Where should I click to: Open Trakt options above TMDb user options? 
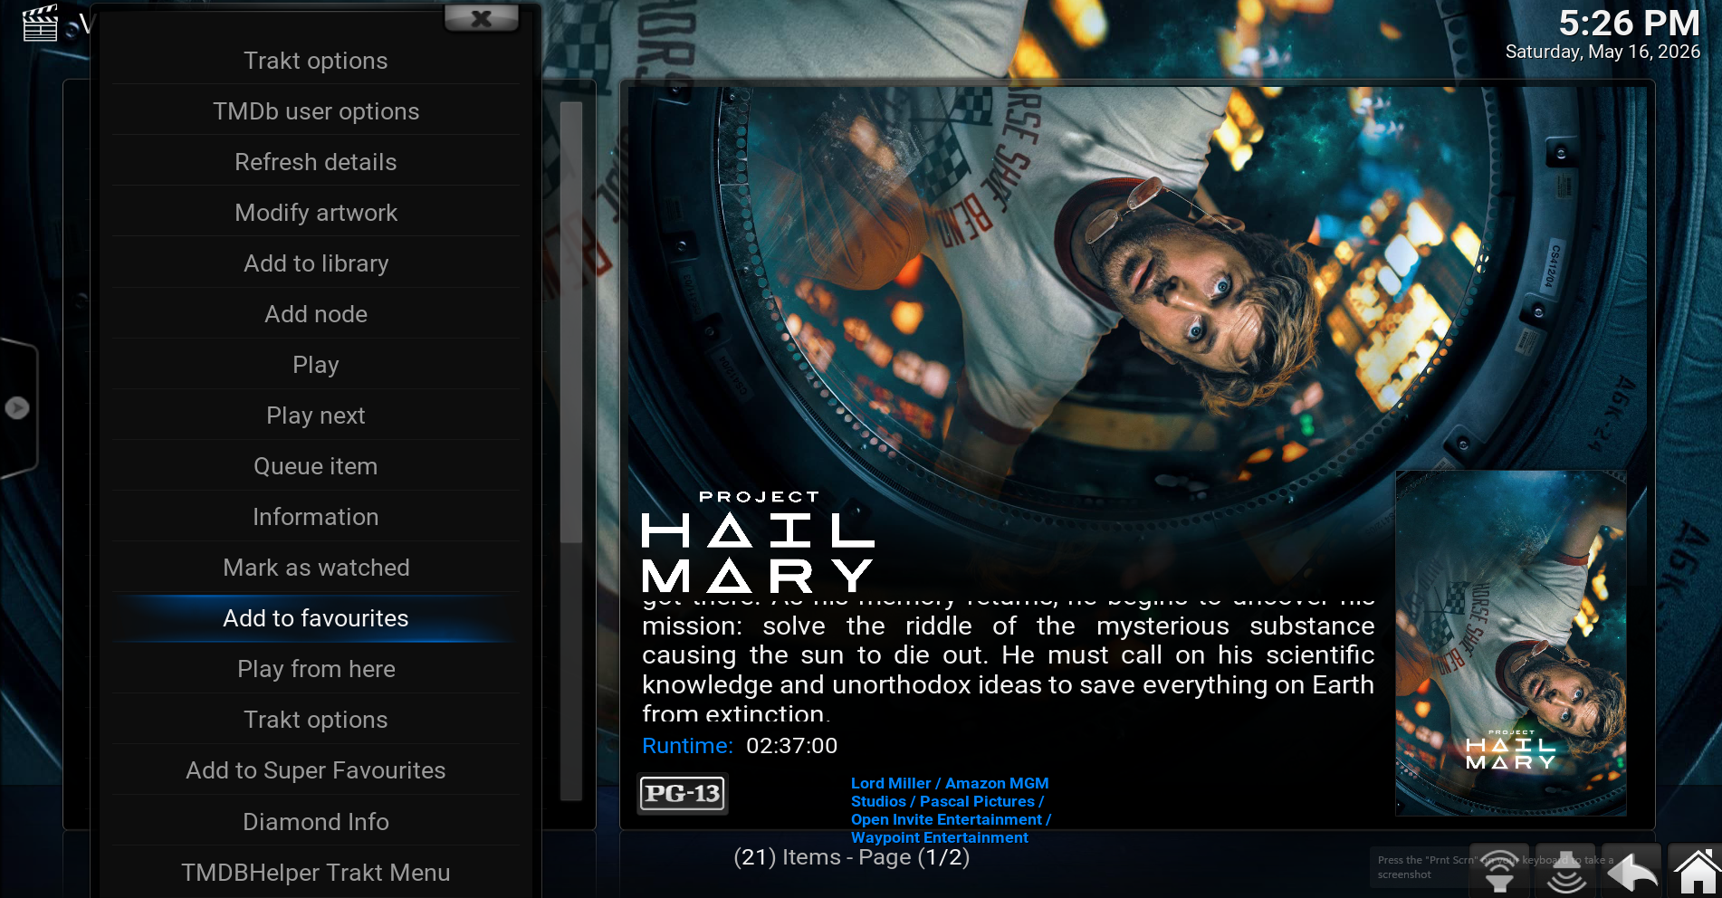(316, 61)
